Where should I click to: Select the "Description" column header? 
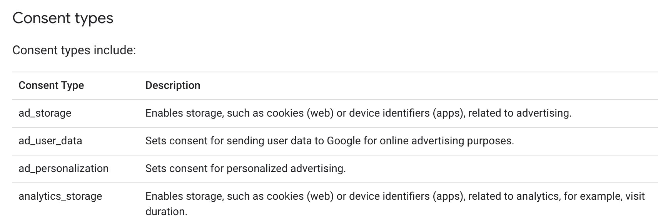[173, 85]
